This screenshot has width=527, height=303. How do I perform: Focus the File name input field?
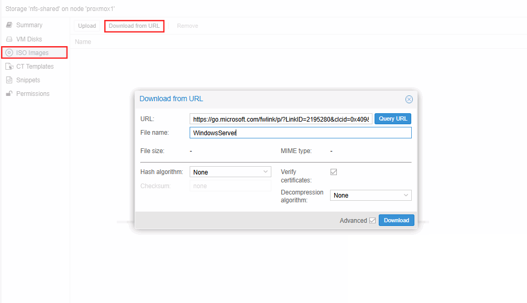point(300,133)
